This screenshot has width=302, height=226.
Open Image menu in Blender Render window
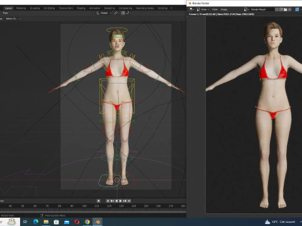[x=224, y=9]
